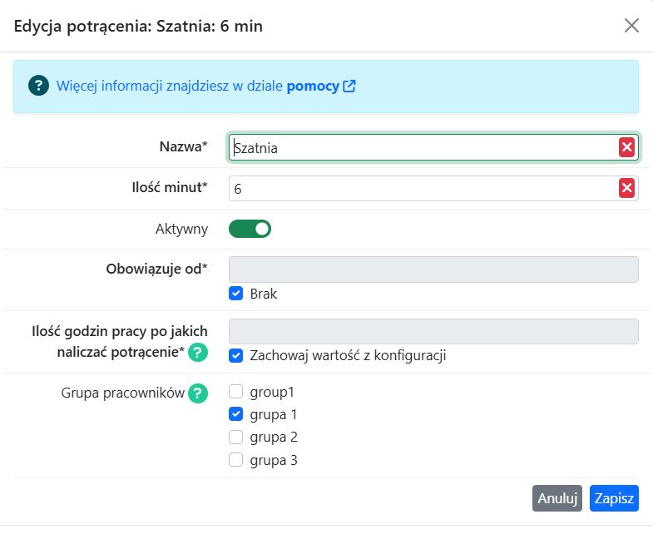Screen dimensions: 653x544
Task: Enable the grupa 2 checkbox
Action: pos(235,437)
